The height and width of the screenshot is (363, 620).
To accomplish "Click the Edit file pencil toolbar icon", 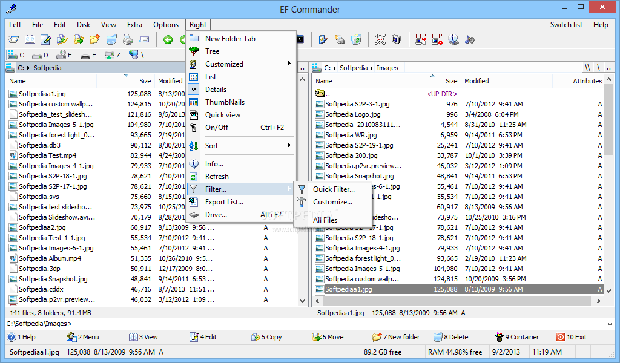I will pyautogui.click(x=46, y=39).
